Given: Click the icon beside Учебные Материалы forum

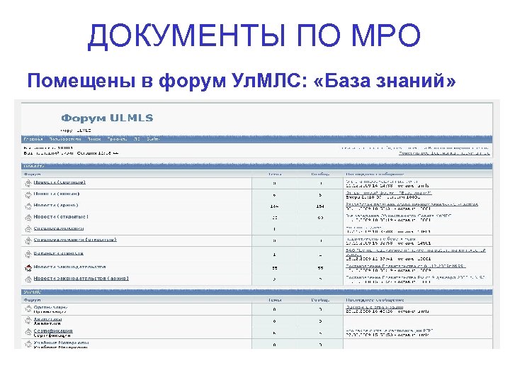Looking at the screenshot, I should tap(28, 344).
